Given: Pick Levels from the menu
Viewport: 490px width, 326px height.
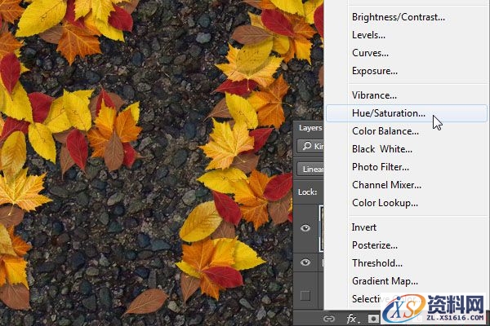Looking at the screenshot, I should [369, 35].
